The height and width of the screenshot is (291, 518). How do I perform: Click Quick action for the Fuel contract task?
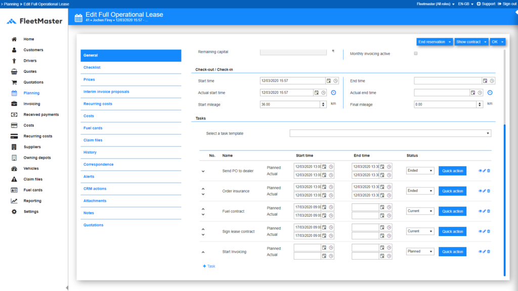pyautogui.click(x=452, y=211)
